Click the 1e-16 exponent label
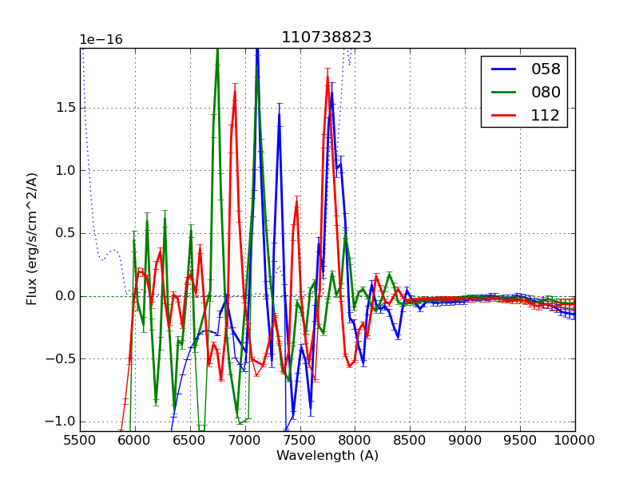 tap(101, 40)
